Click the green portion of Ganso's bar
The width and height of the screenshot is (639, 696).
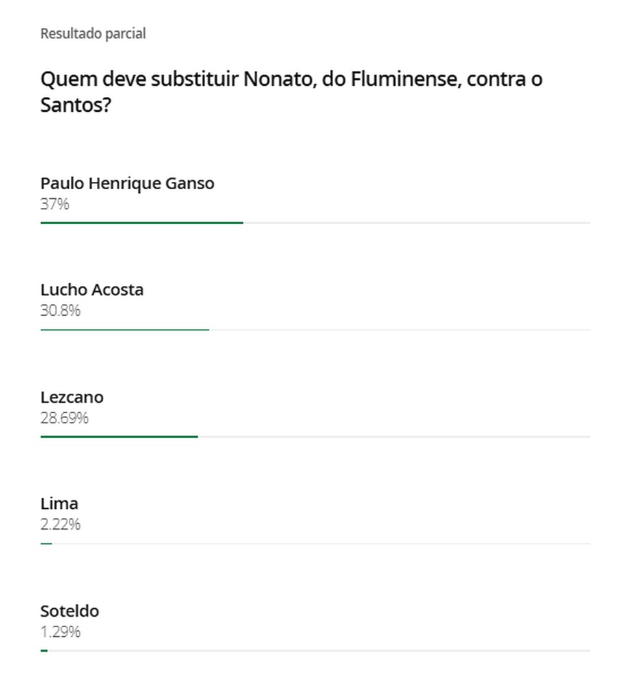pos(142,223)
